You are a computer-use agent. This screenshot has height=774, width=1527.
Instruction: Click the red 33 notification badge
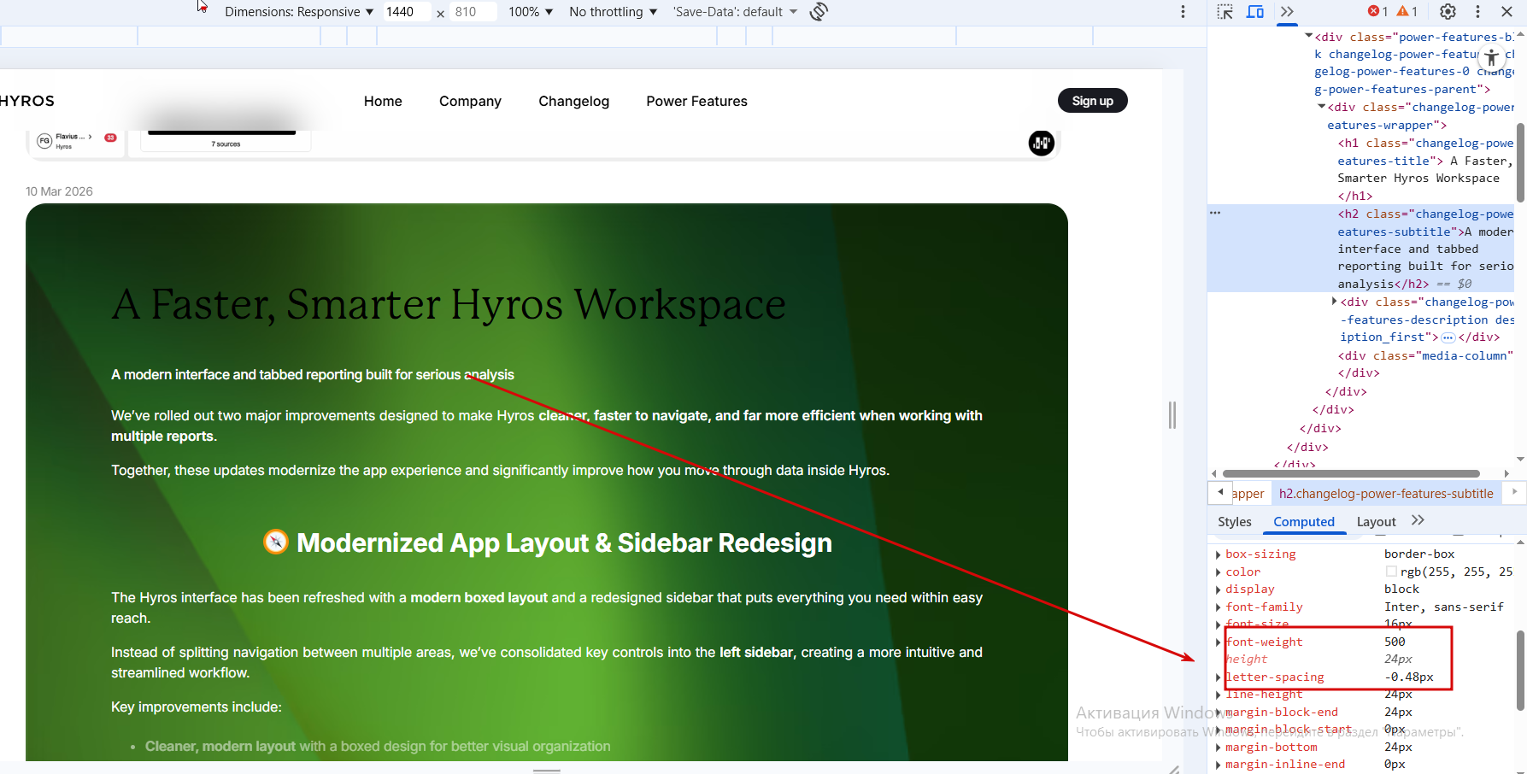pyautogui.click(x=110, y=138)
